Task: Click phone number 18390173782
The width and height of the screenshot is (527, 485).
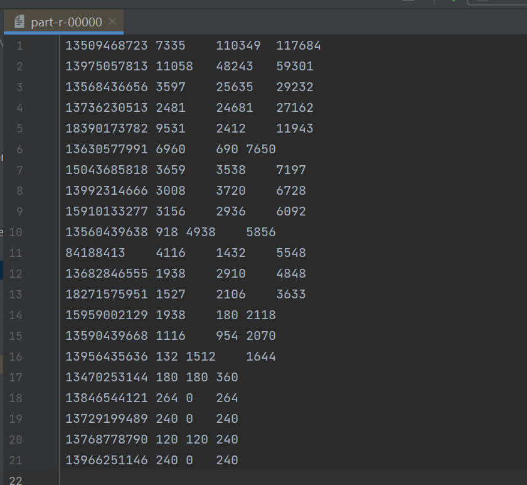Action: pos(106,129)
